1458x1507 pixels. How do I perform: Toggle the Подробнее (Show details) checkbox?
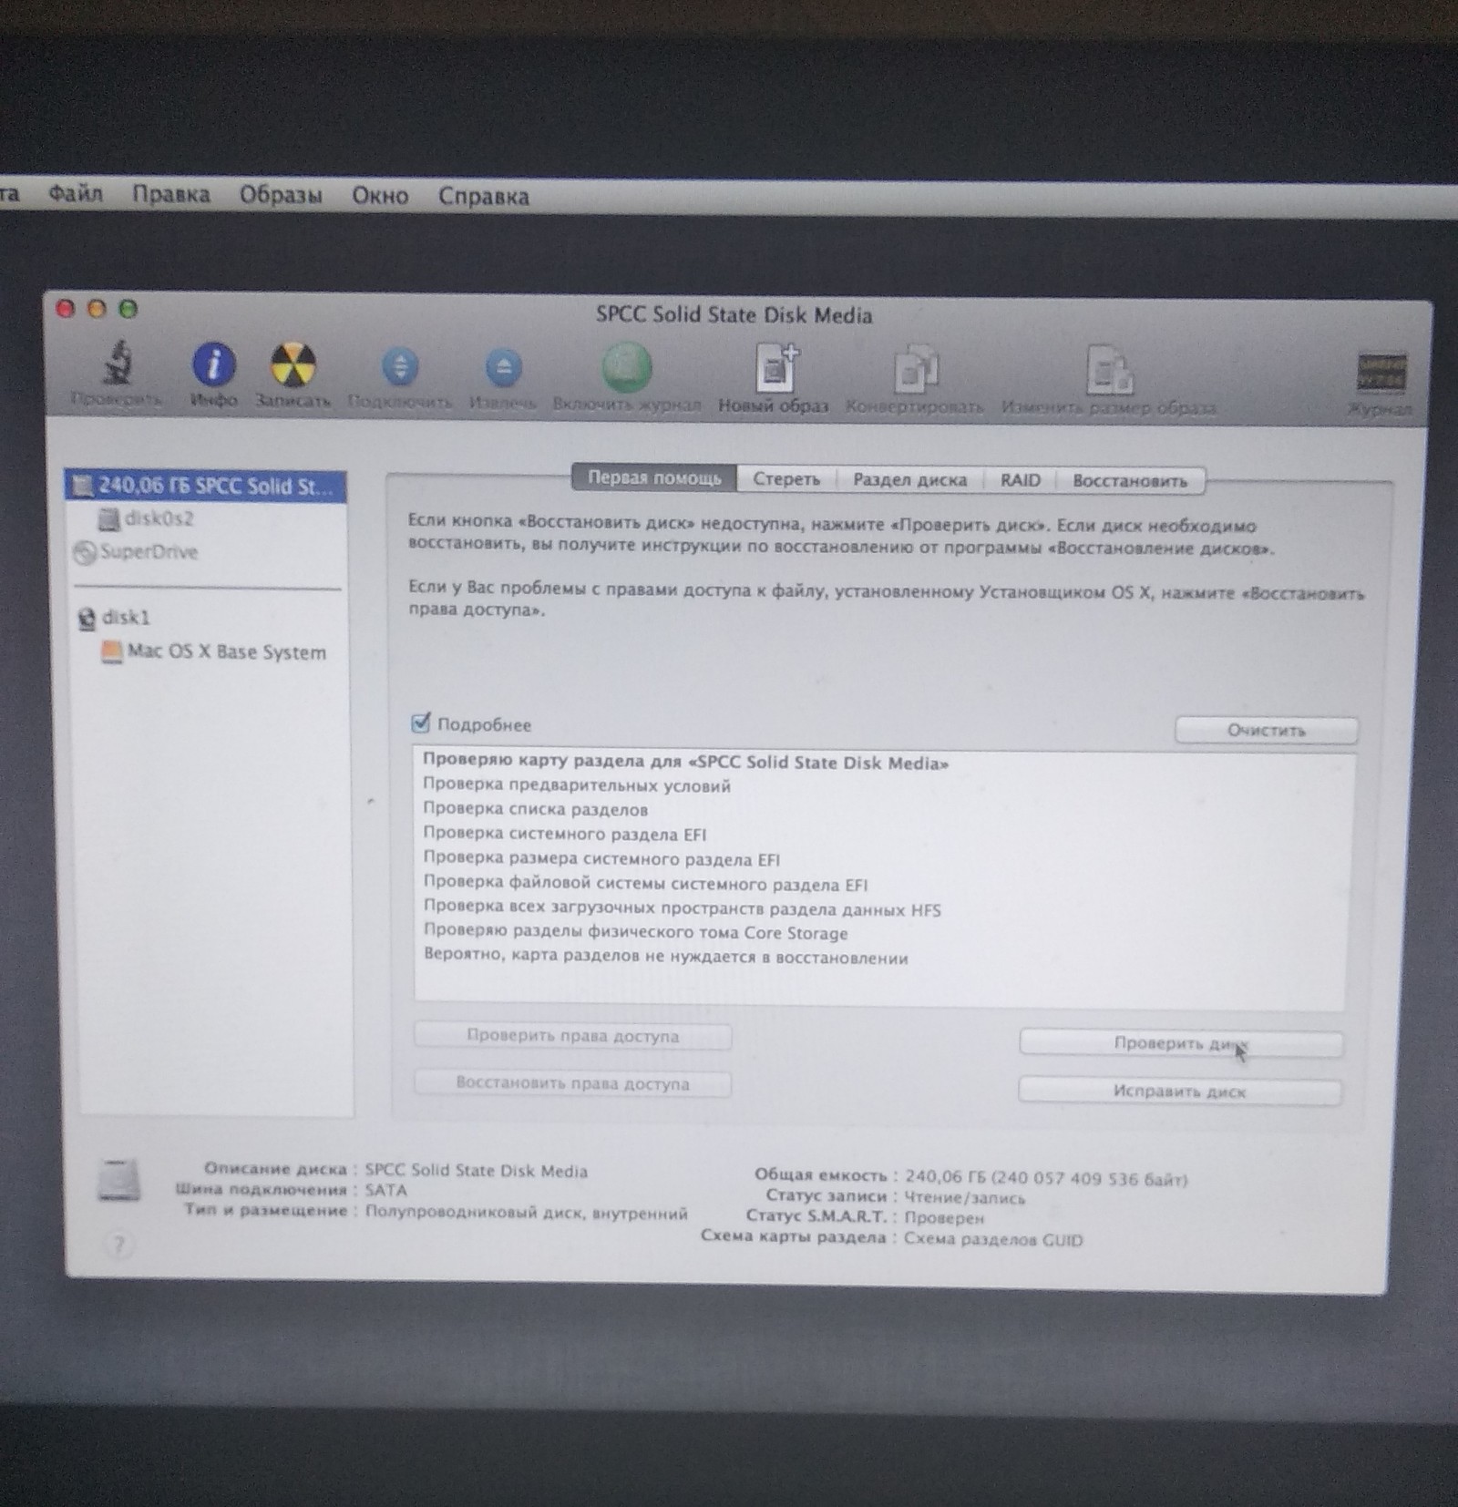420,723
